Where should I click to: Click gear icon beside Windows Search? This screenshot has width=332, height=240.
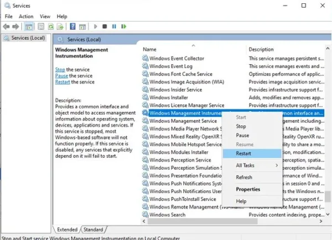coord(145,214)
